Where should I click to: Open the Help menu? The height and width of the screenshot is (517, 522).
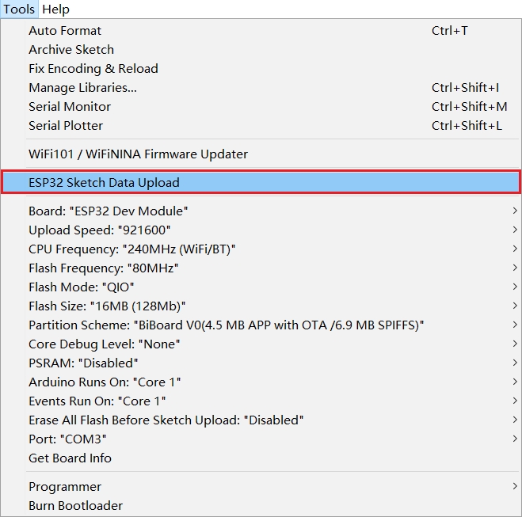55,10
